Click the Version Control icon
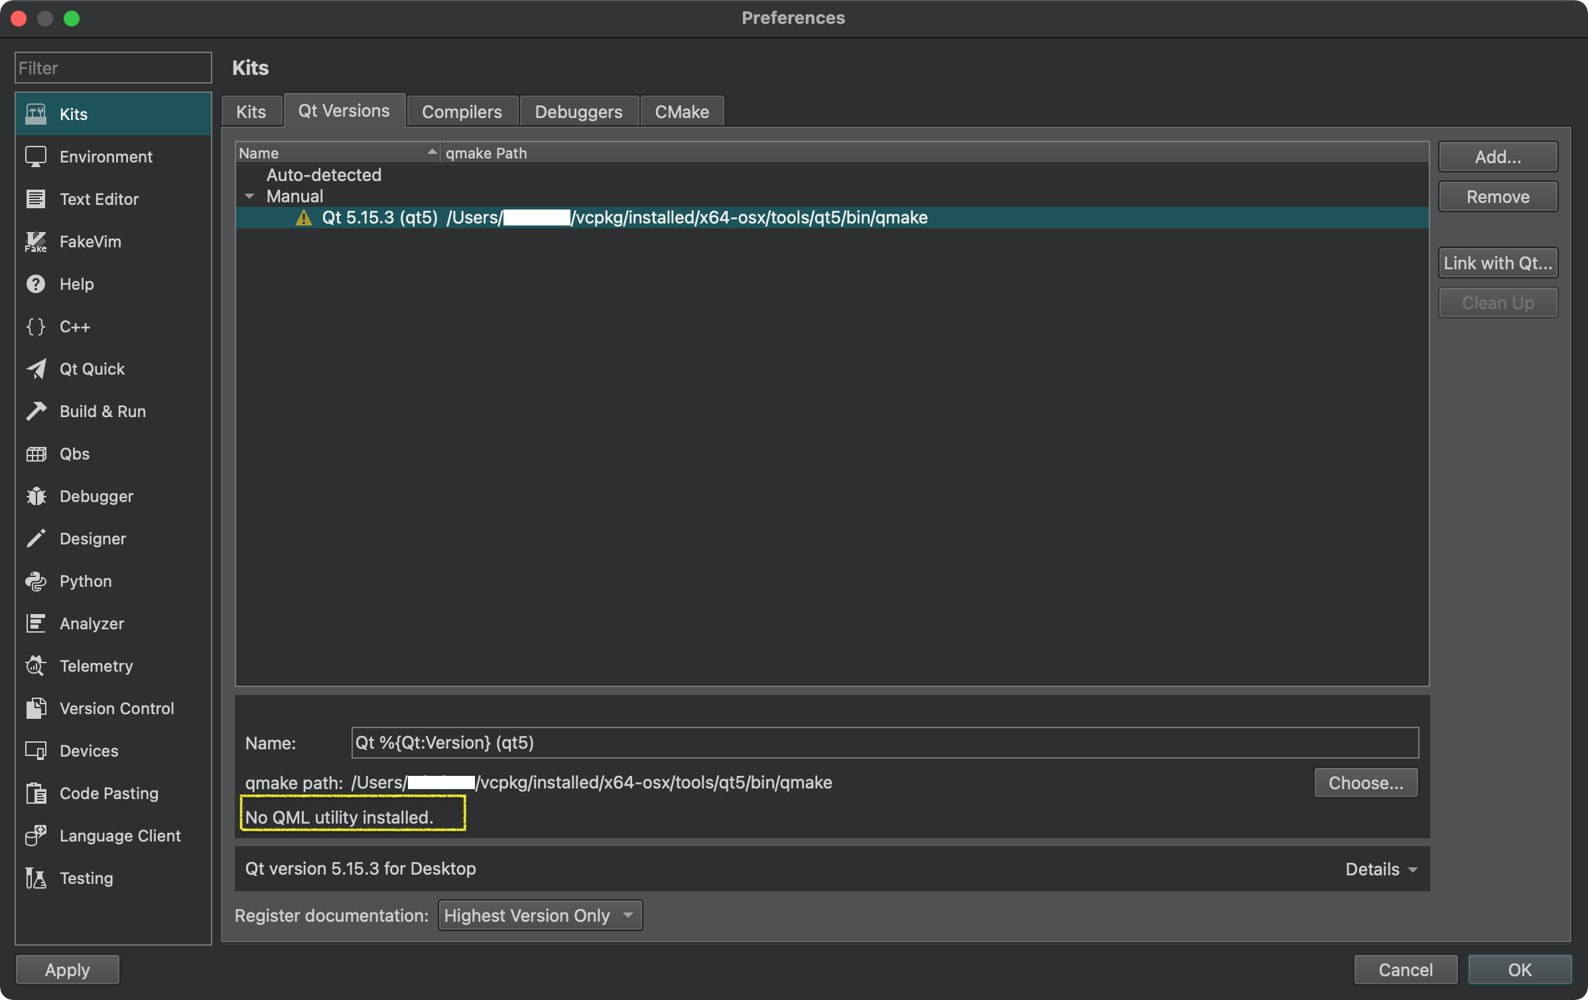The height and width of the screenshot is (1000, 1588). pyautogui.click(x=36, y=709)
